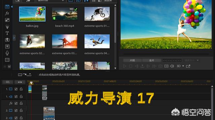Click the preview seek progress bar
This screenshot has height=120, width=215.
point(166,54)
